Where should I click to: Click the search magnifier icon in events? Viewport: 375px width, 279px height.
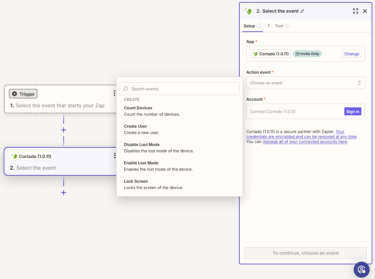126,89
